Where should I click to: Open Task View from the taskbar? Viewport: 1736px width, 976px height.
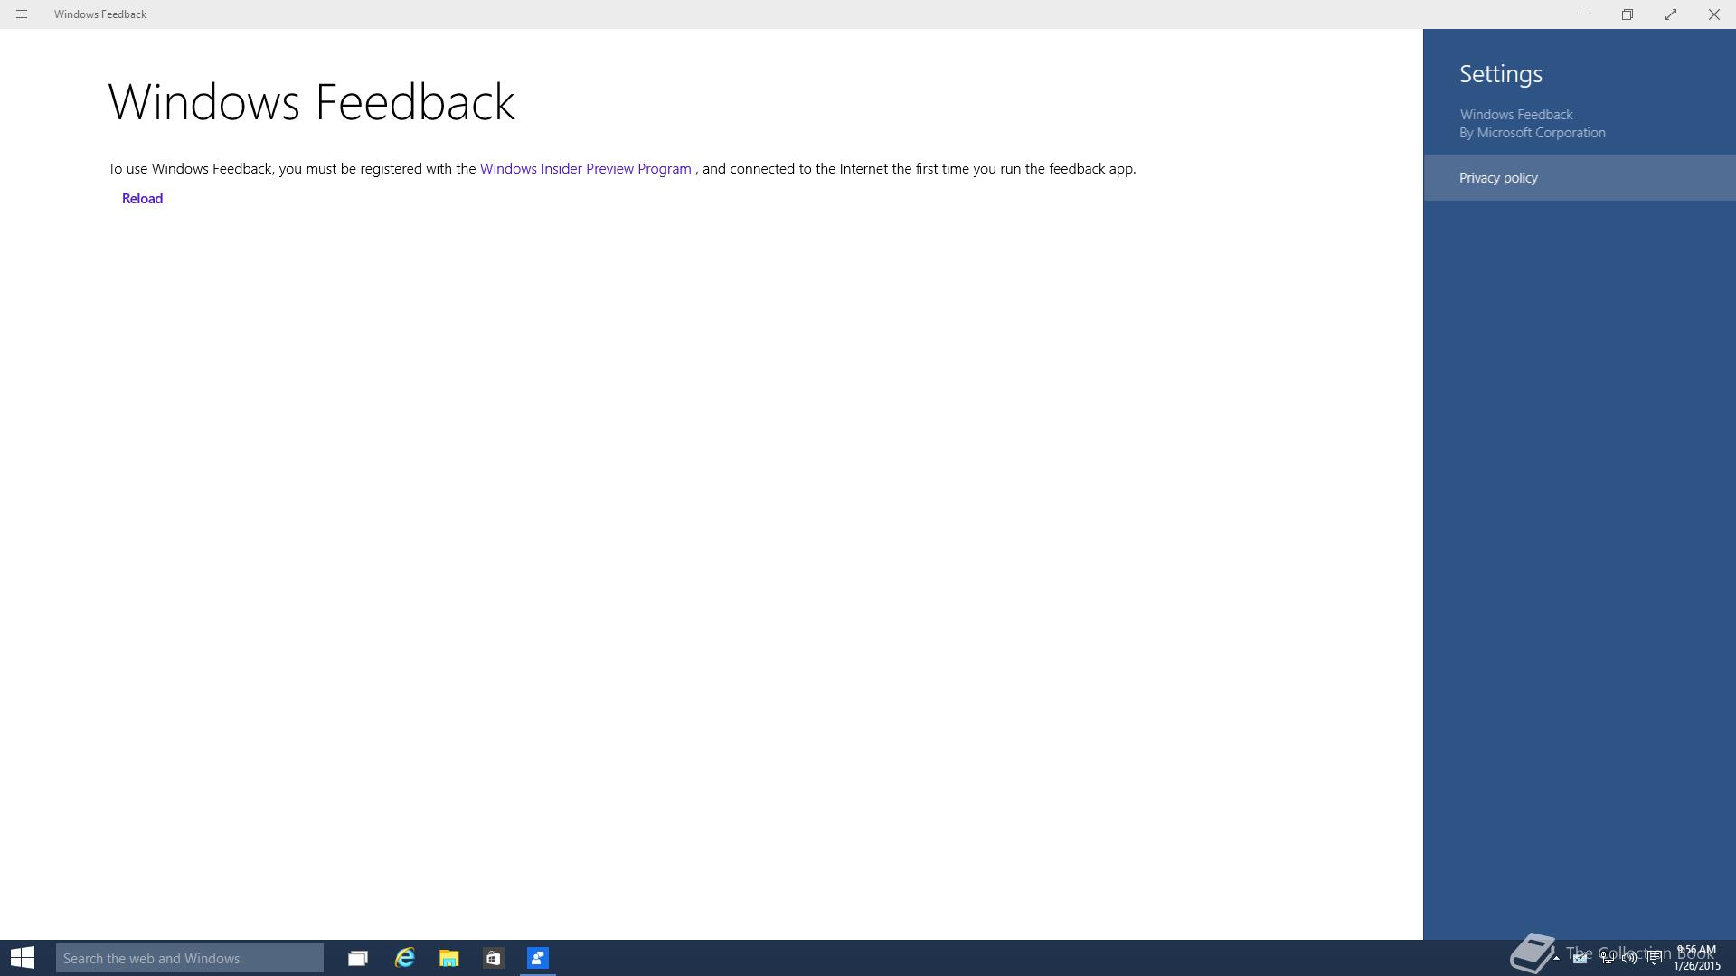358,958
